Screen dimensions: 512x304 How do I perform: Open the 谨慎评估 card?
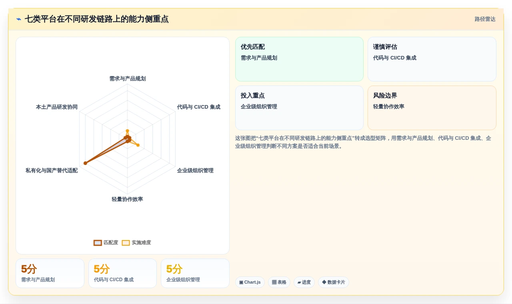432,59
